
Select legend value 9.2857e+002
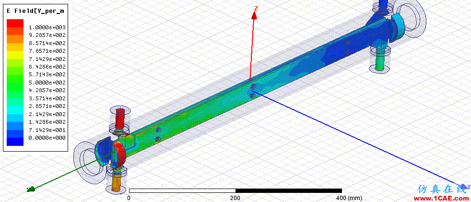click(47, 35)
